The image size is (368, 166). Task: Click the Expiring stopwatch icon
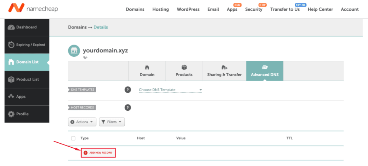tap(11, 45)
